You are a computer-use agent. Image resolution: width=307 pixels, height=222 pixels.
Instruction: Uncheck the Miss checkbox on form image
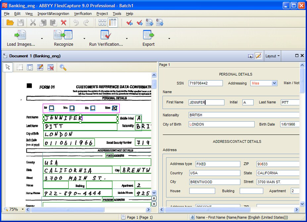[x=115, y=108]
